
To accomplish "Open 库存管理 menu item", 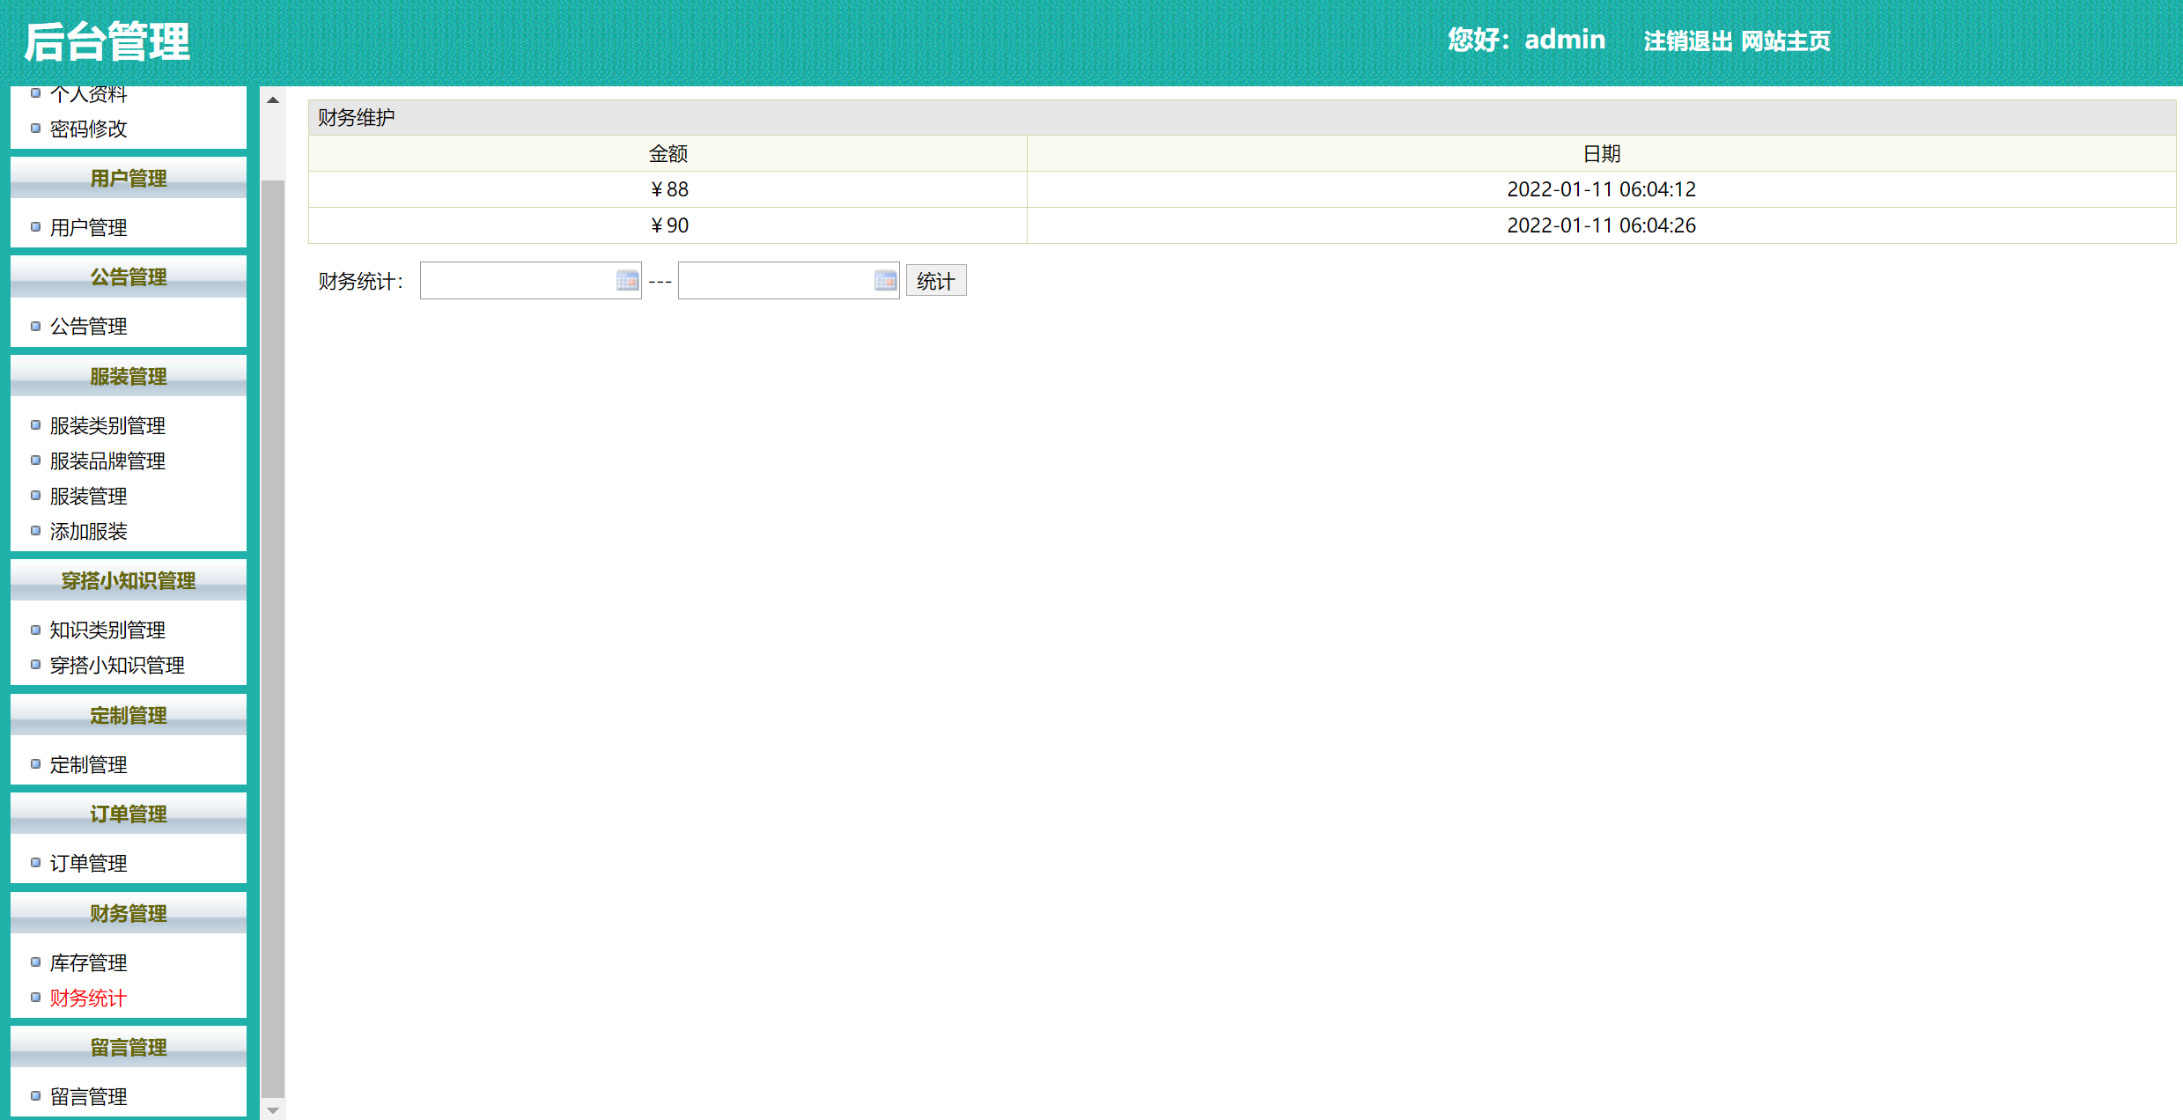I will (x=88, y=962).
